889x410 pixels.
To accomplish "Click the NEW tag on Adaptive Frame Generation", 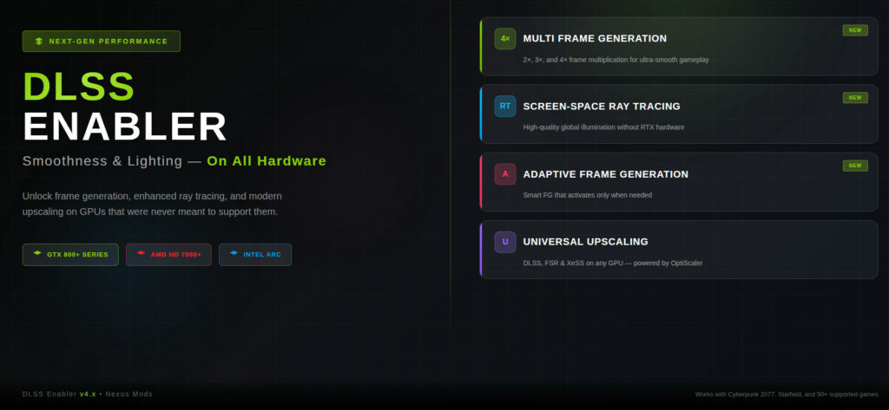I will point(855,166).
